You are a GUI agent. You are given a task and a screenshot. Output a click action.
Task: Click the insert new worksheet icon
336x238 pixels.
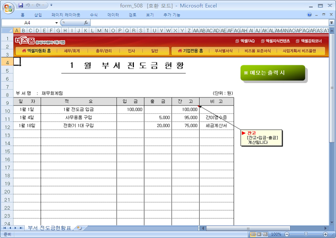tap(80, 228)
